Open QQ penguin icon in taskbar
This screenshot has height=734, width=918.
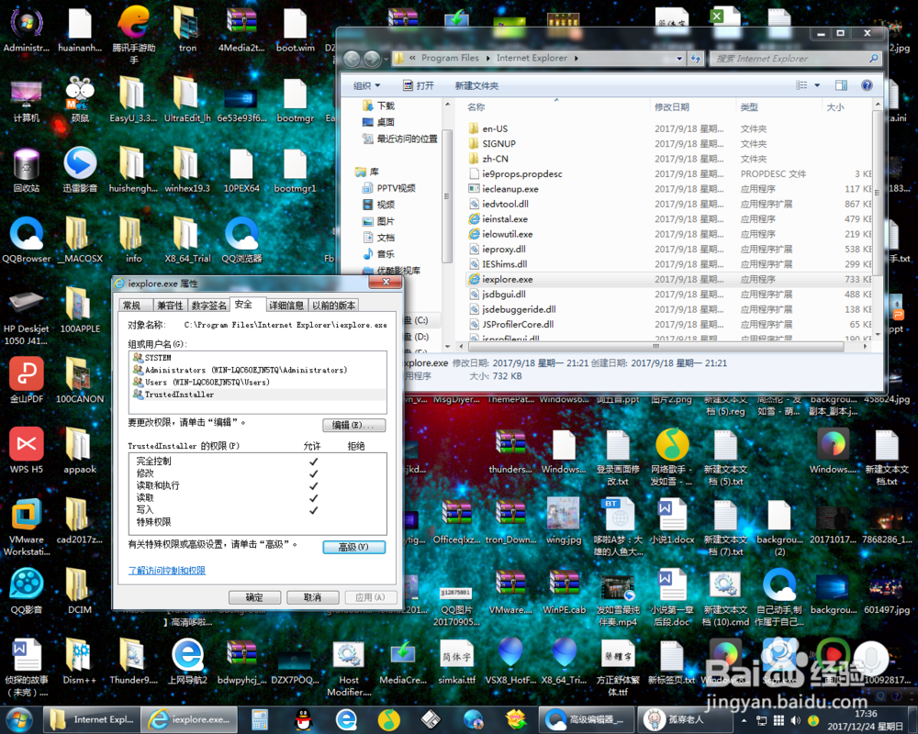(x=303, y=720)
